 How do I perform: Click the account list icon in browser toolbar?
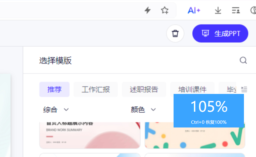(x=236, y=10)
